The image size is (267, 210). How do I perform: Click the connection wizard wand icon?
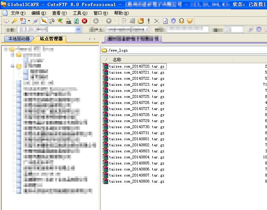click(15, 21)
